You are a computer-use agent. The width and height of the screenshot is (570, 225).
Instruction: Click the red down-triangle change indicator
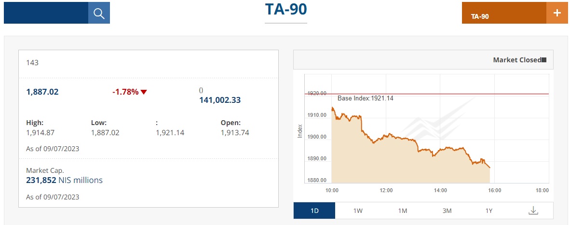coord(144,92)
